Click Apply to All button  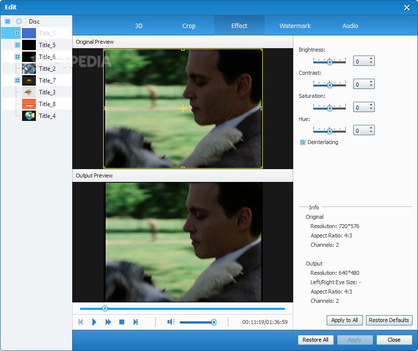coord(344,320)
